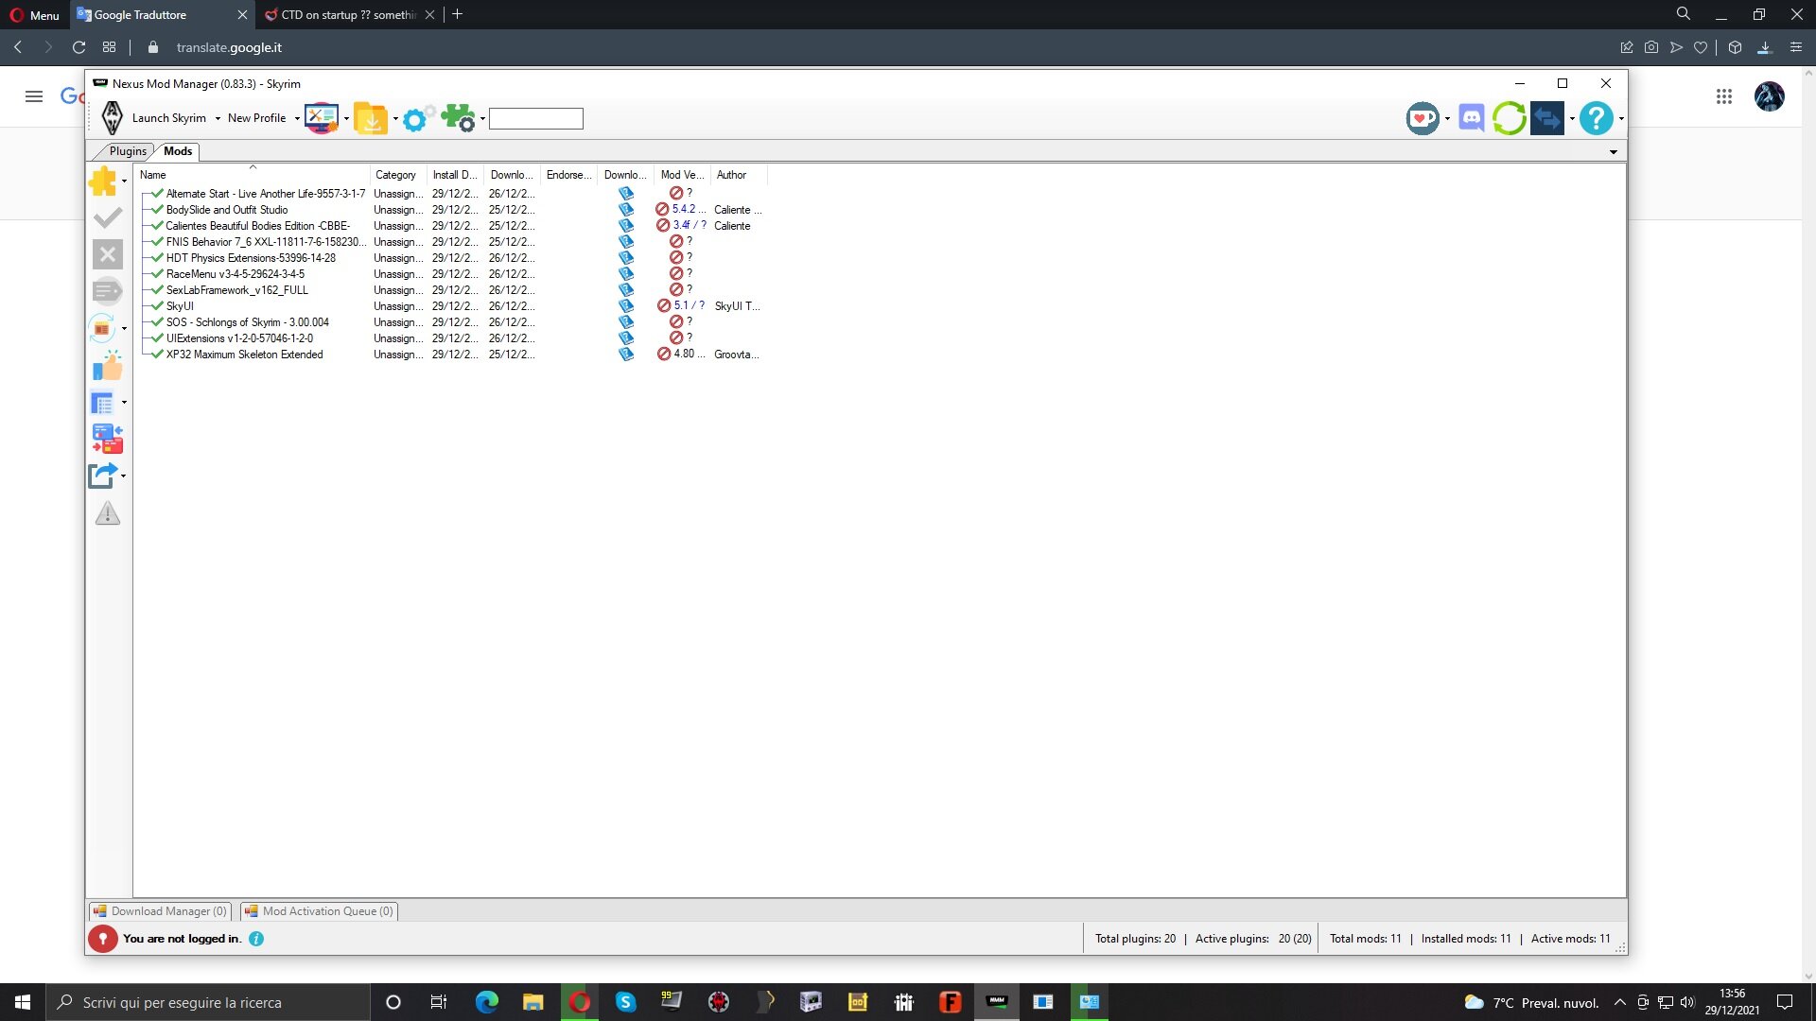Click the blue list categories icon
Viewport: 1816px width, 1021px height.
[x=102, y=403]
